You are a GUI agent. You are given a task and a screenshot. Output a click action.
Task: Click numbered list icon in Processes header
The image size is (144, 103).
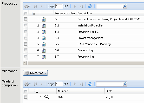pos(33,13)
